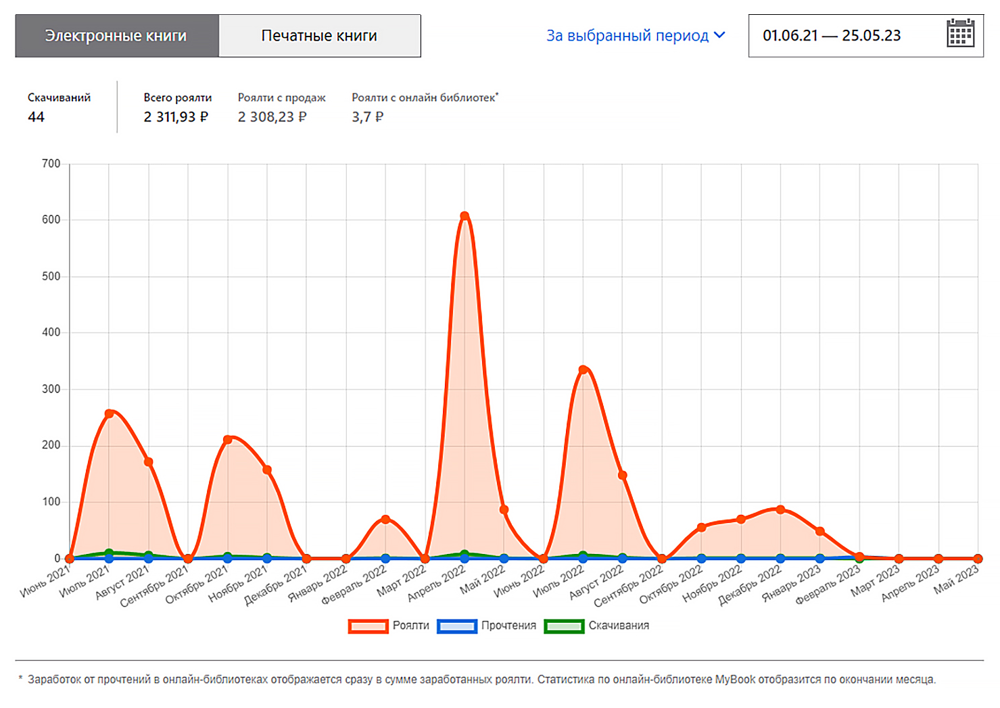Click the 600 y-axis label
1000x708 pixels.
point(51,220)
